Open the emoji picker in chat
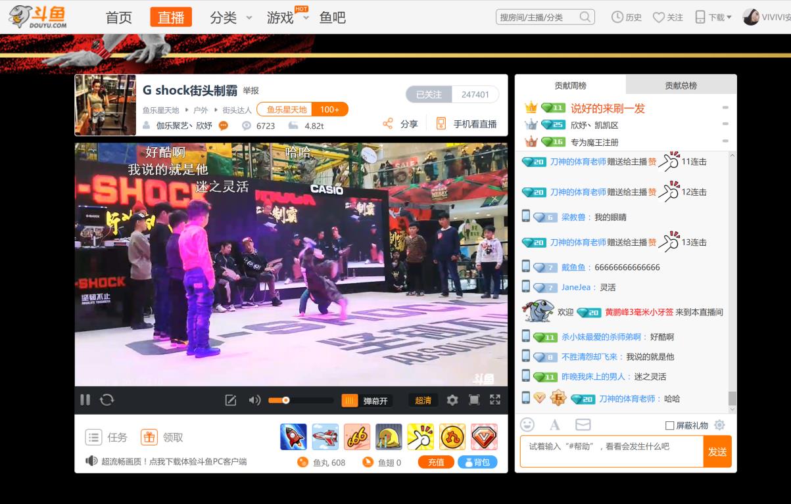Viewport: 791px width, 504px height. pyautogui.click(x=527, y=424)
